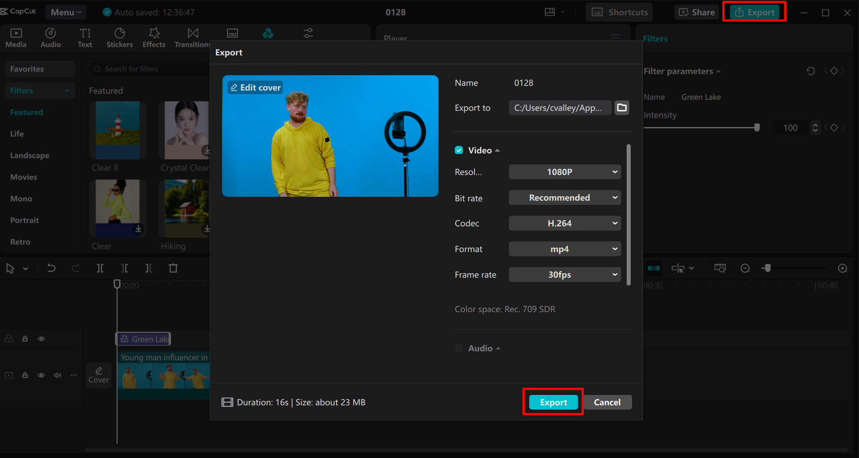859x458 pixels.
Task: Cancel the export dialog
Action: pos(607,402)
